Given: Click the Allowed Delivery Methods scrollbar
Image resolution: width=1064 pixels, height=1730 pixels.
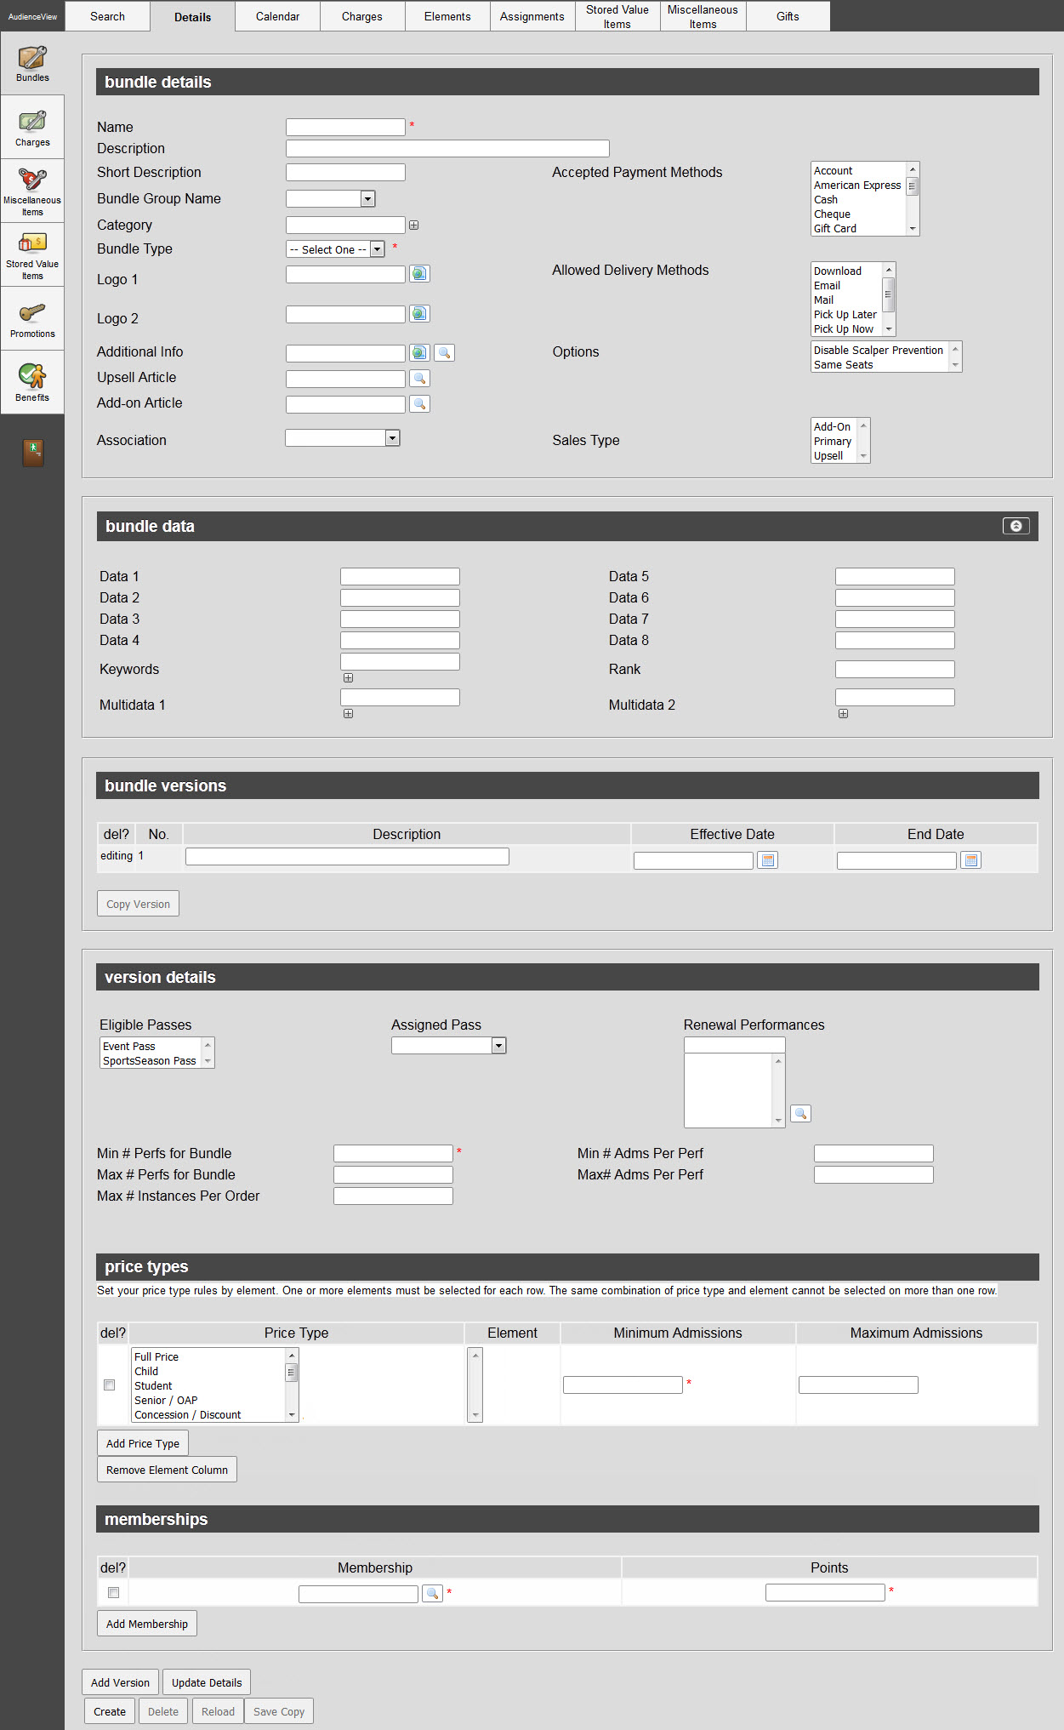Looking at the screenshot, I should point(888,300).
